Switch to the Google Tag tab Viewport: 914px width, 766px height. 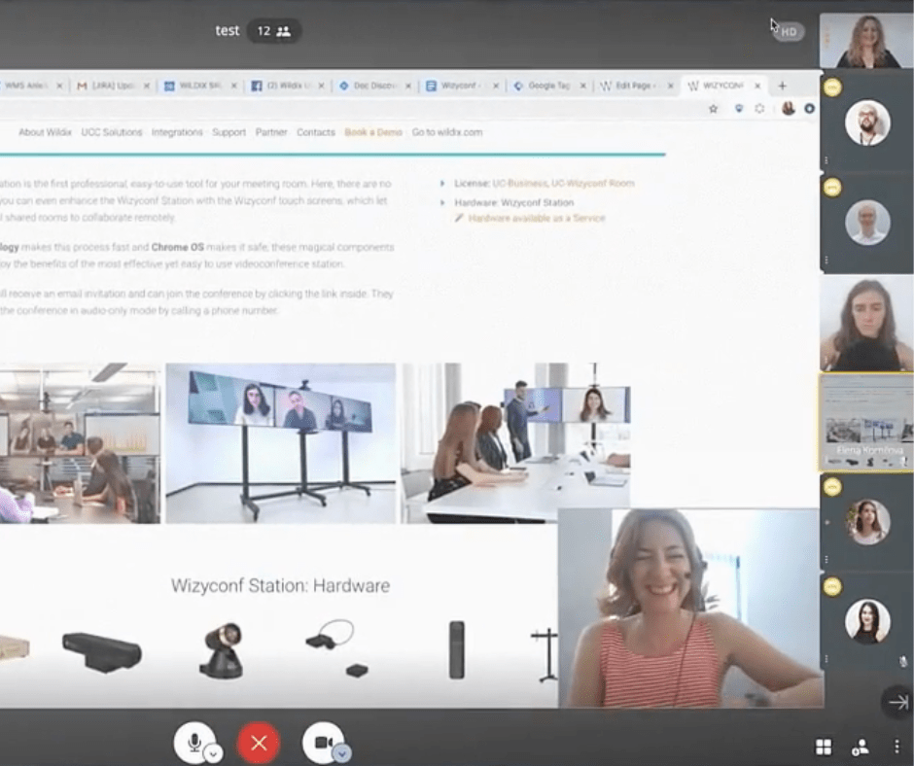(x=548, y=86)
